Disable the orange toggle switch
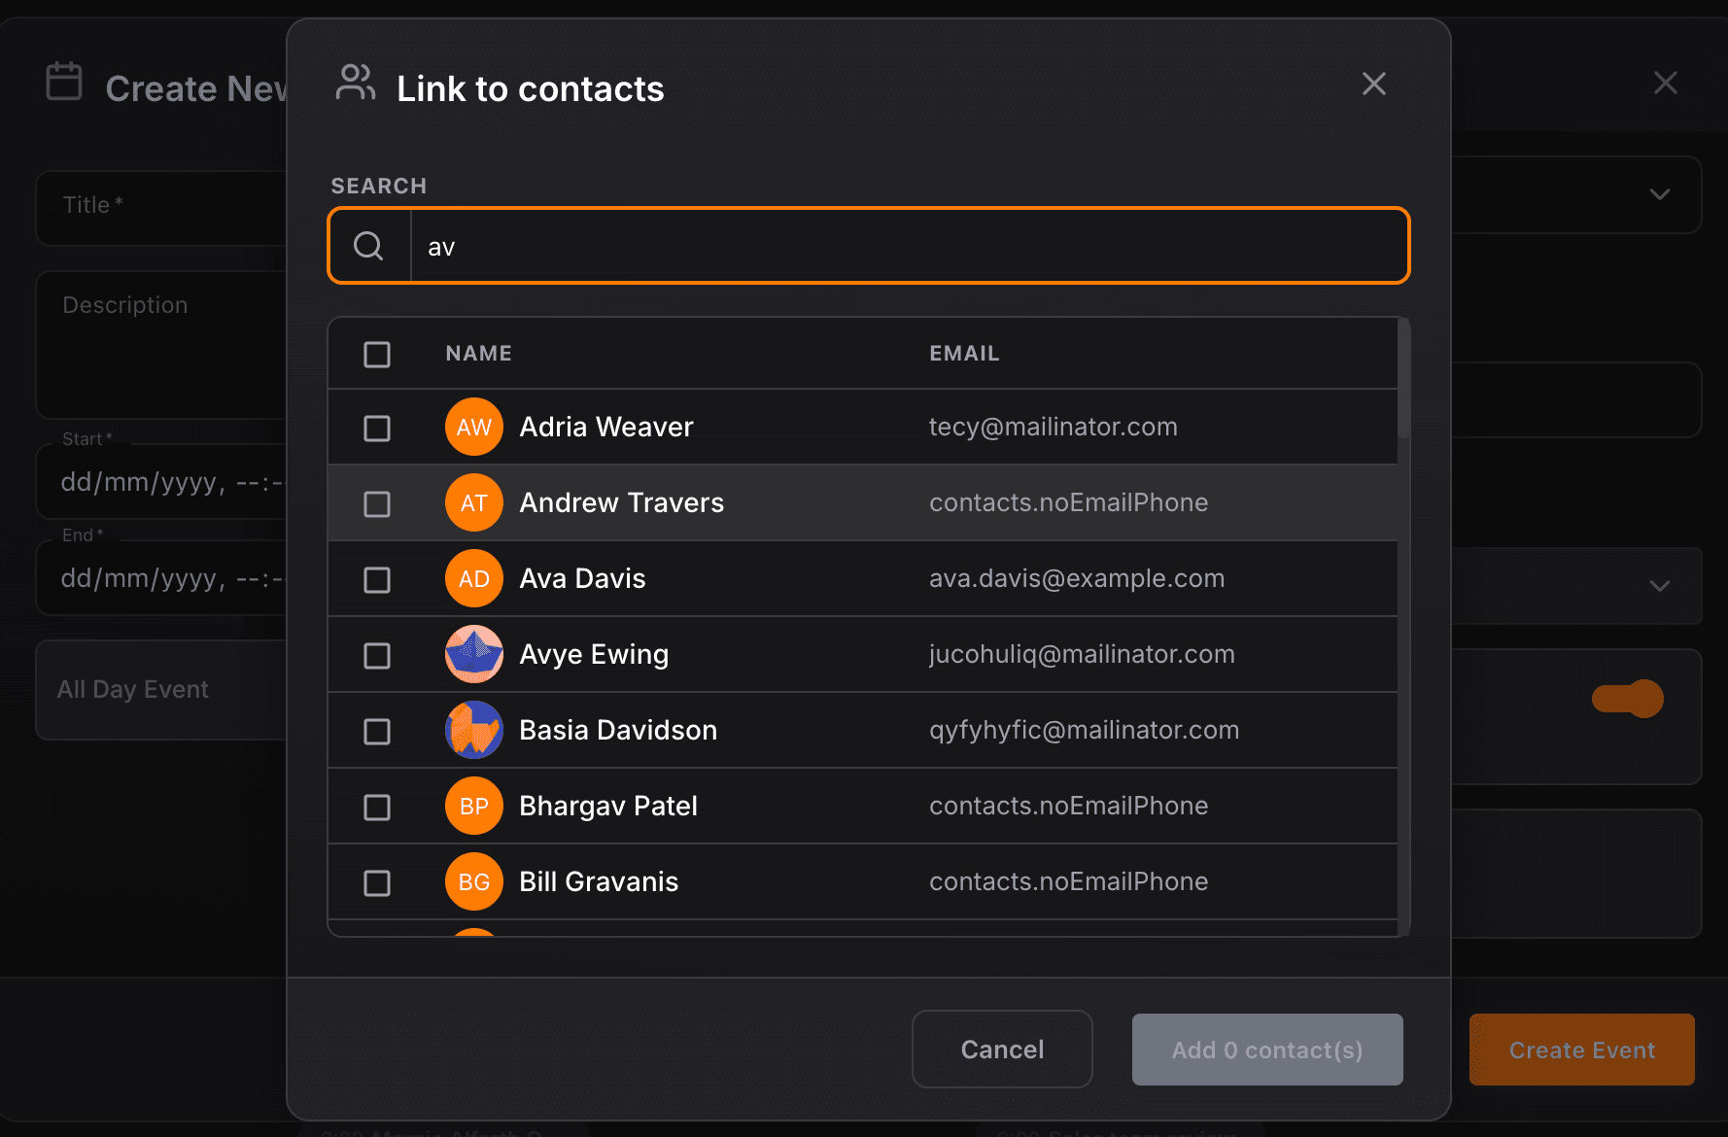 [1625, 698]
